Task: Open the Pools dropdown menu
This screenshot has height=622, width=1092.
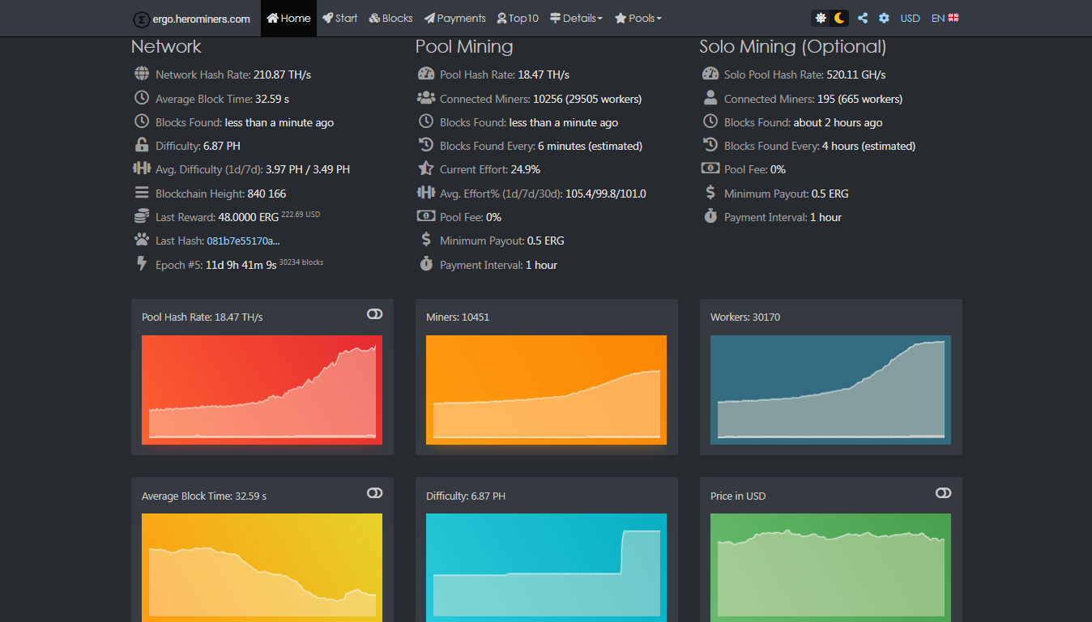Action: [638, 18]
